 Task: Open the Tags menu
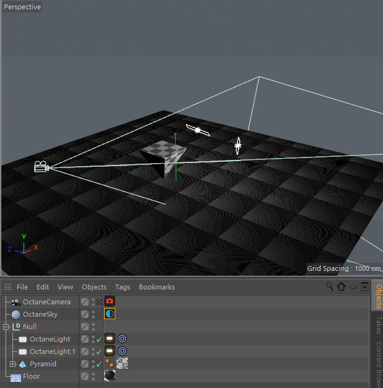click(x=123, y=287)
